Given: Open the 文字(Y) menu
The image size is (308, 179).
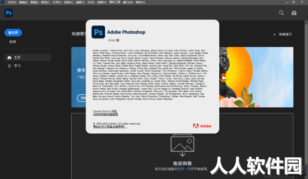Looking at the screenshot, I should coord(57,2).
